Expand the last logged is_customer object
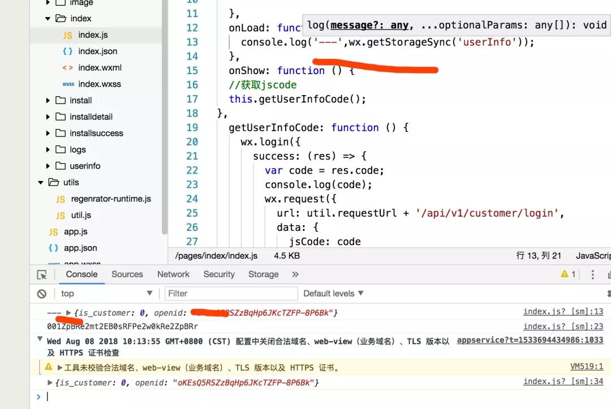This screenshot has width=611, height=409. 50,382
